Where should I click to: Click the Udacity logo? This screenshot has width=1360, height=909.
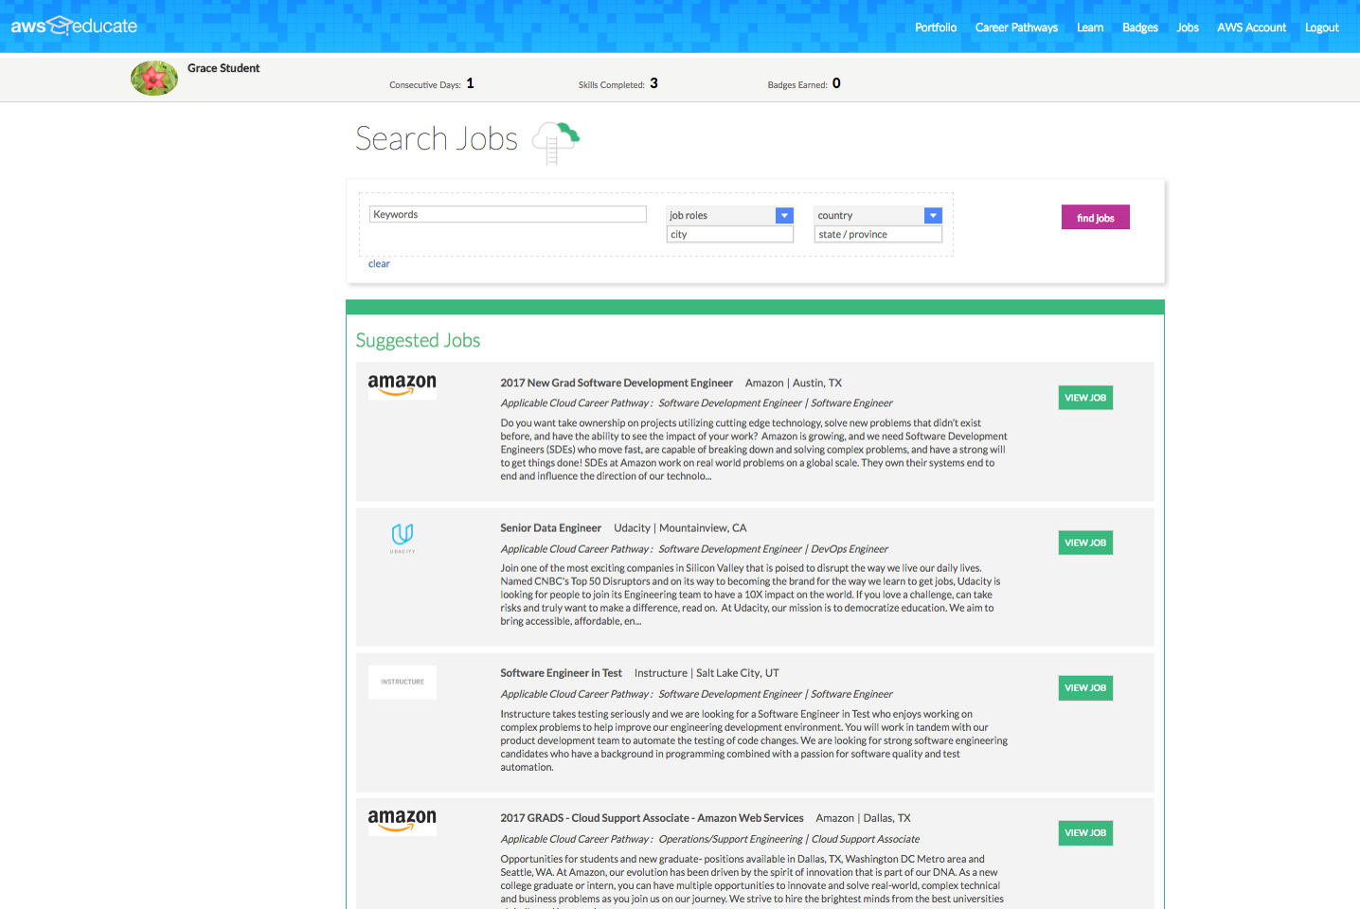coord(403,537)
